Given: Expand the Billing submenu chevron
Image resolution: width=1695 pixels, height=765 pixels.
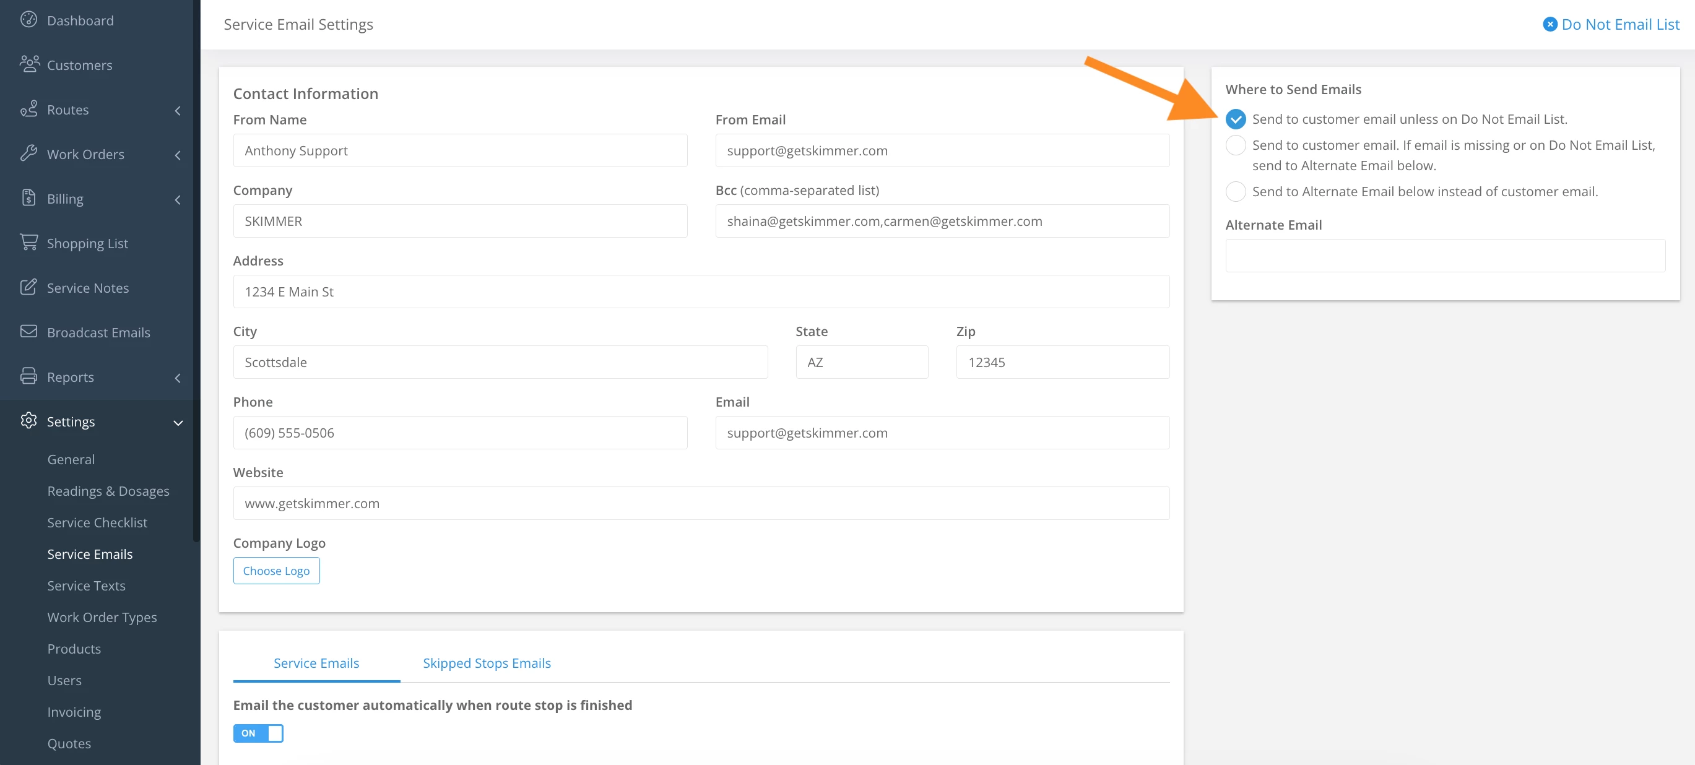Looking at the screenshot, I should (177, 199).
